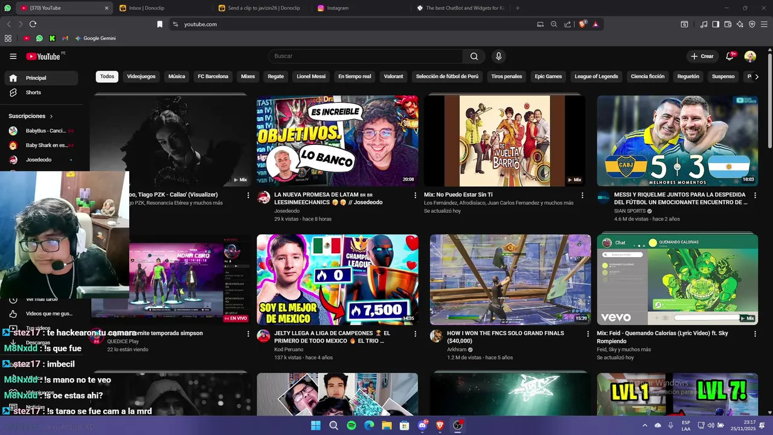This screenshot has height=435, width=773.
Task: Click the browser back arrow
Action: (x=8, y=24)
